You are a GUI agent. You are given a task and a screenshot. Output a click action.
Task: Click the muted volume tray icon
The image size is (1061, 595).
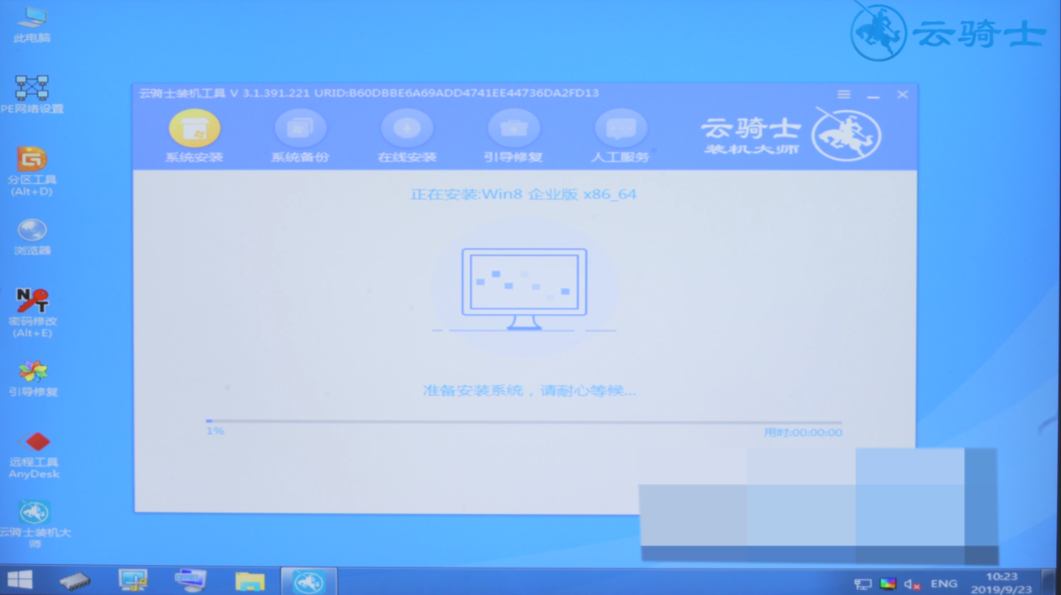912,584
